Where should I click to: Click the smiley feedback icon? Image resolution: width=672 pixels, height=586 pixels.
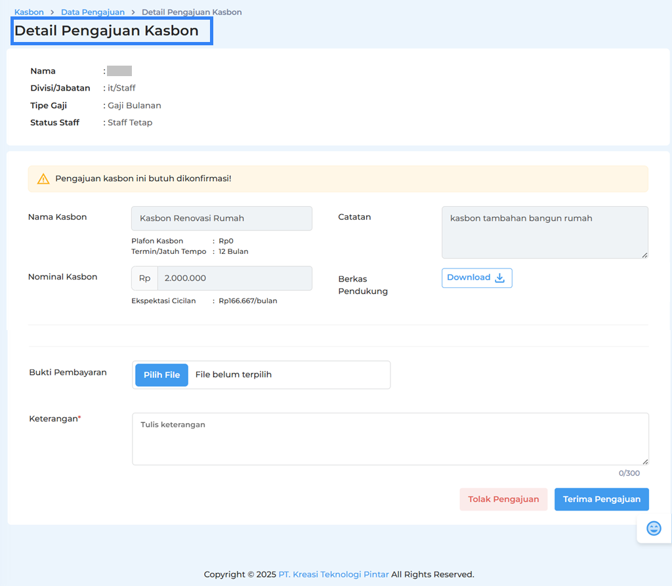click(654, 528)
